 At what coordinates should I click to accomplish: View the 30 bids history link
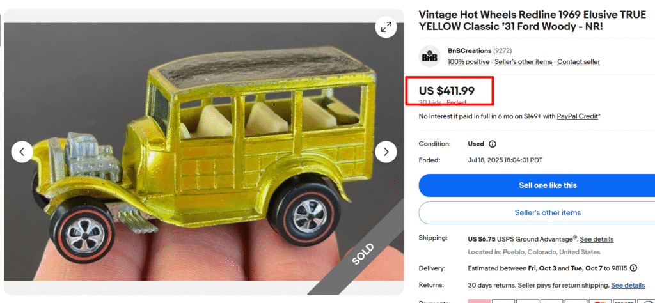[430, 102]
